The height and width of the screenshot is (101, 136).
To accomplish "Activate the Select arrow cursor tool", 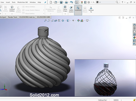I will [77, 2].
